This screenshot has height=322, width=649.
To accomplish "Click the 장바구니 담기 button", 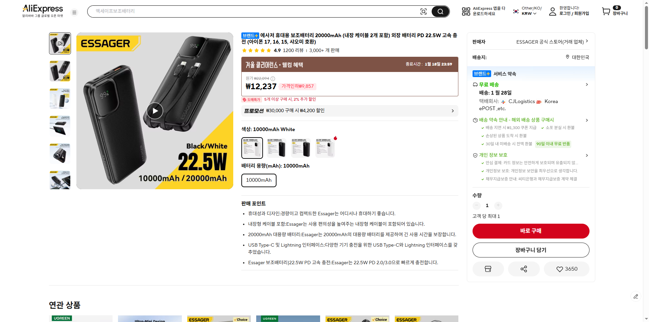I will pos(531,250).
